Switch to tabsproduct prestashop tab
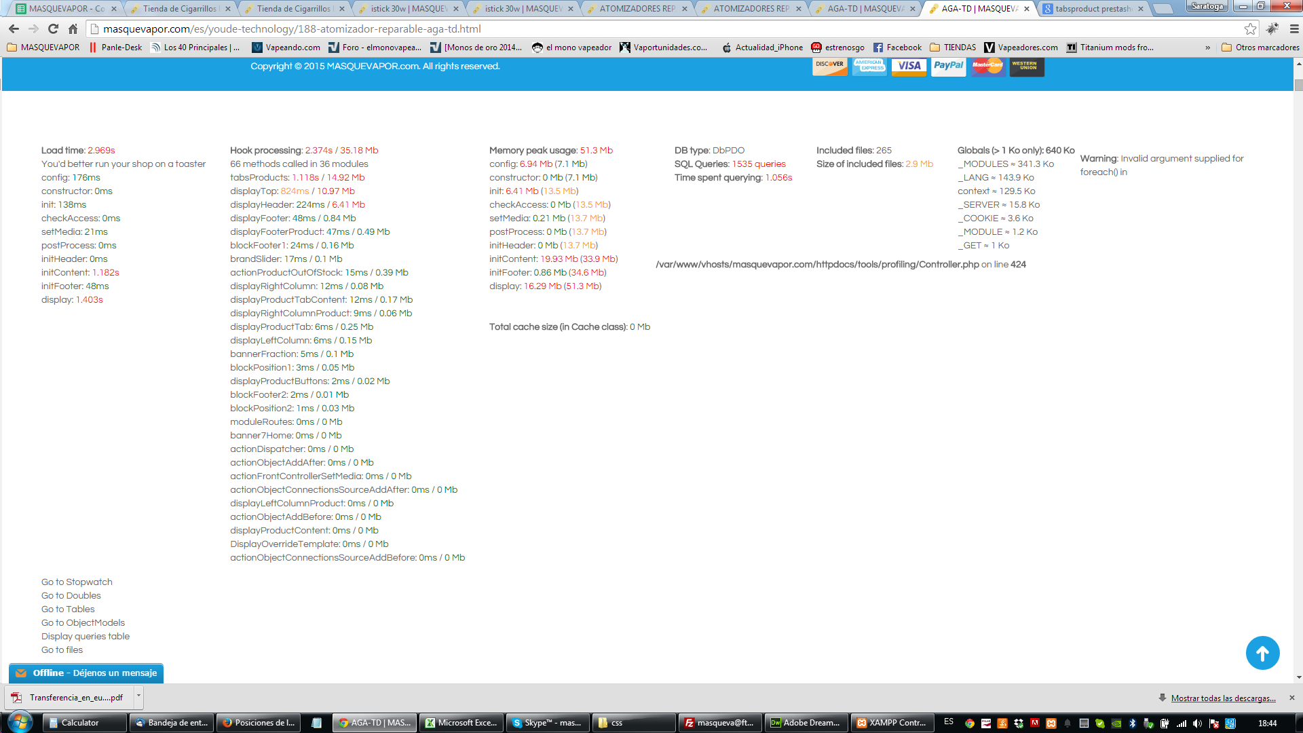 tap(1093, 9)
